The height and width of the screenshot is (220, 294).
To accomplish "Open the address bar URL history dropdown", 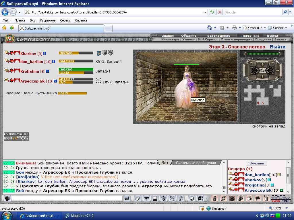I will (205, 12).
